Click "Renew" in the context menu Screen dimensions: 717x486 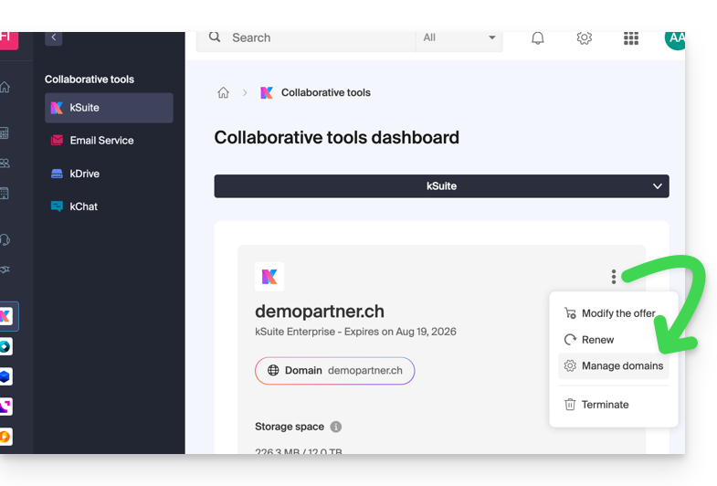tap(597, 340)
